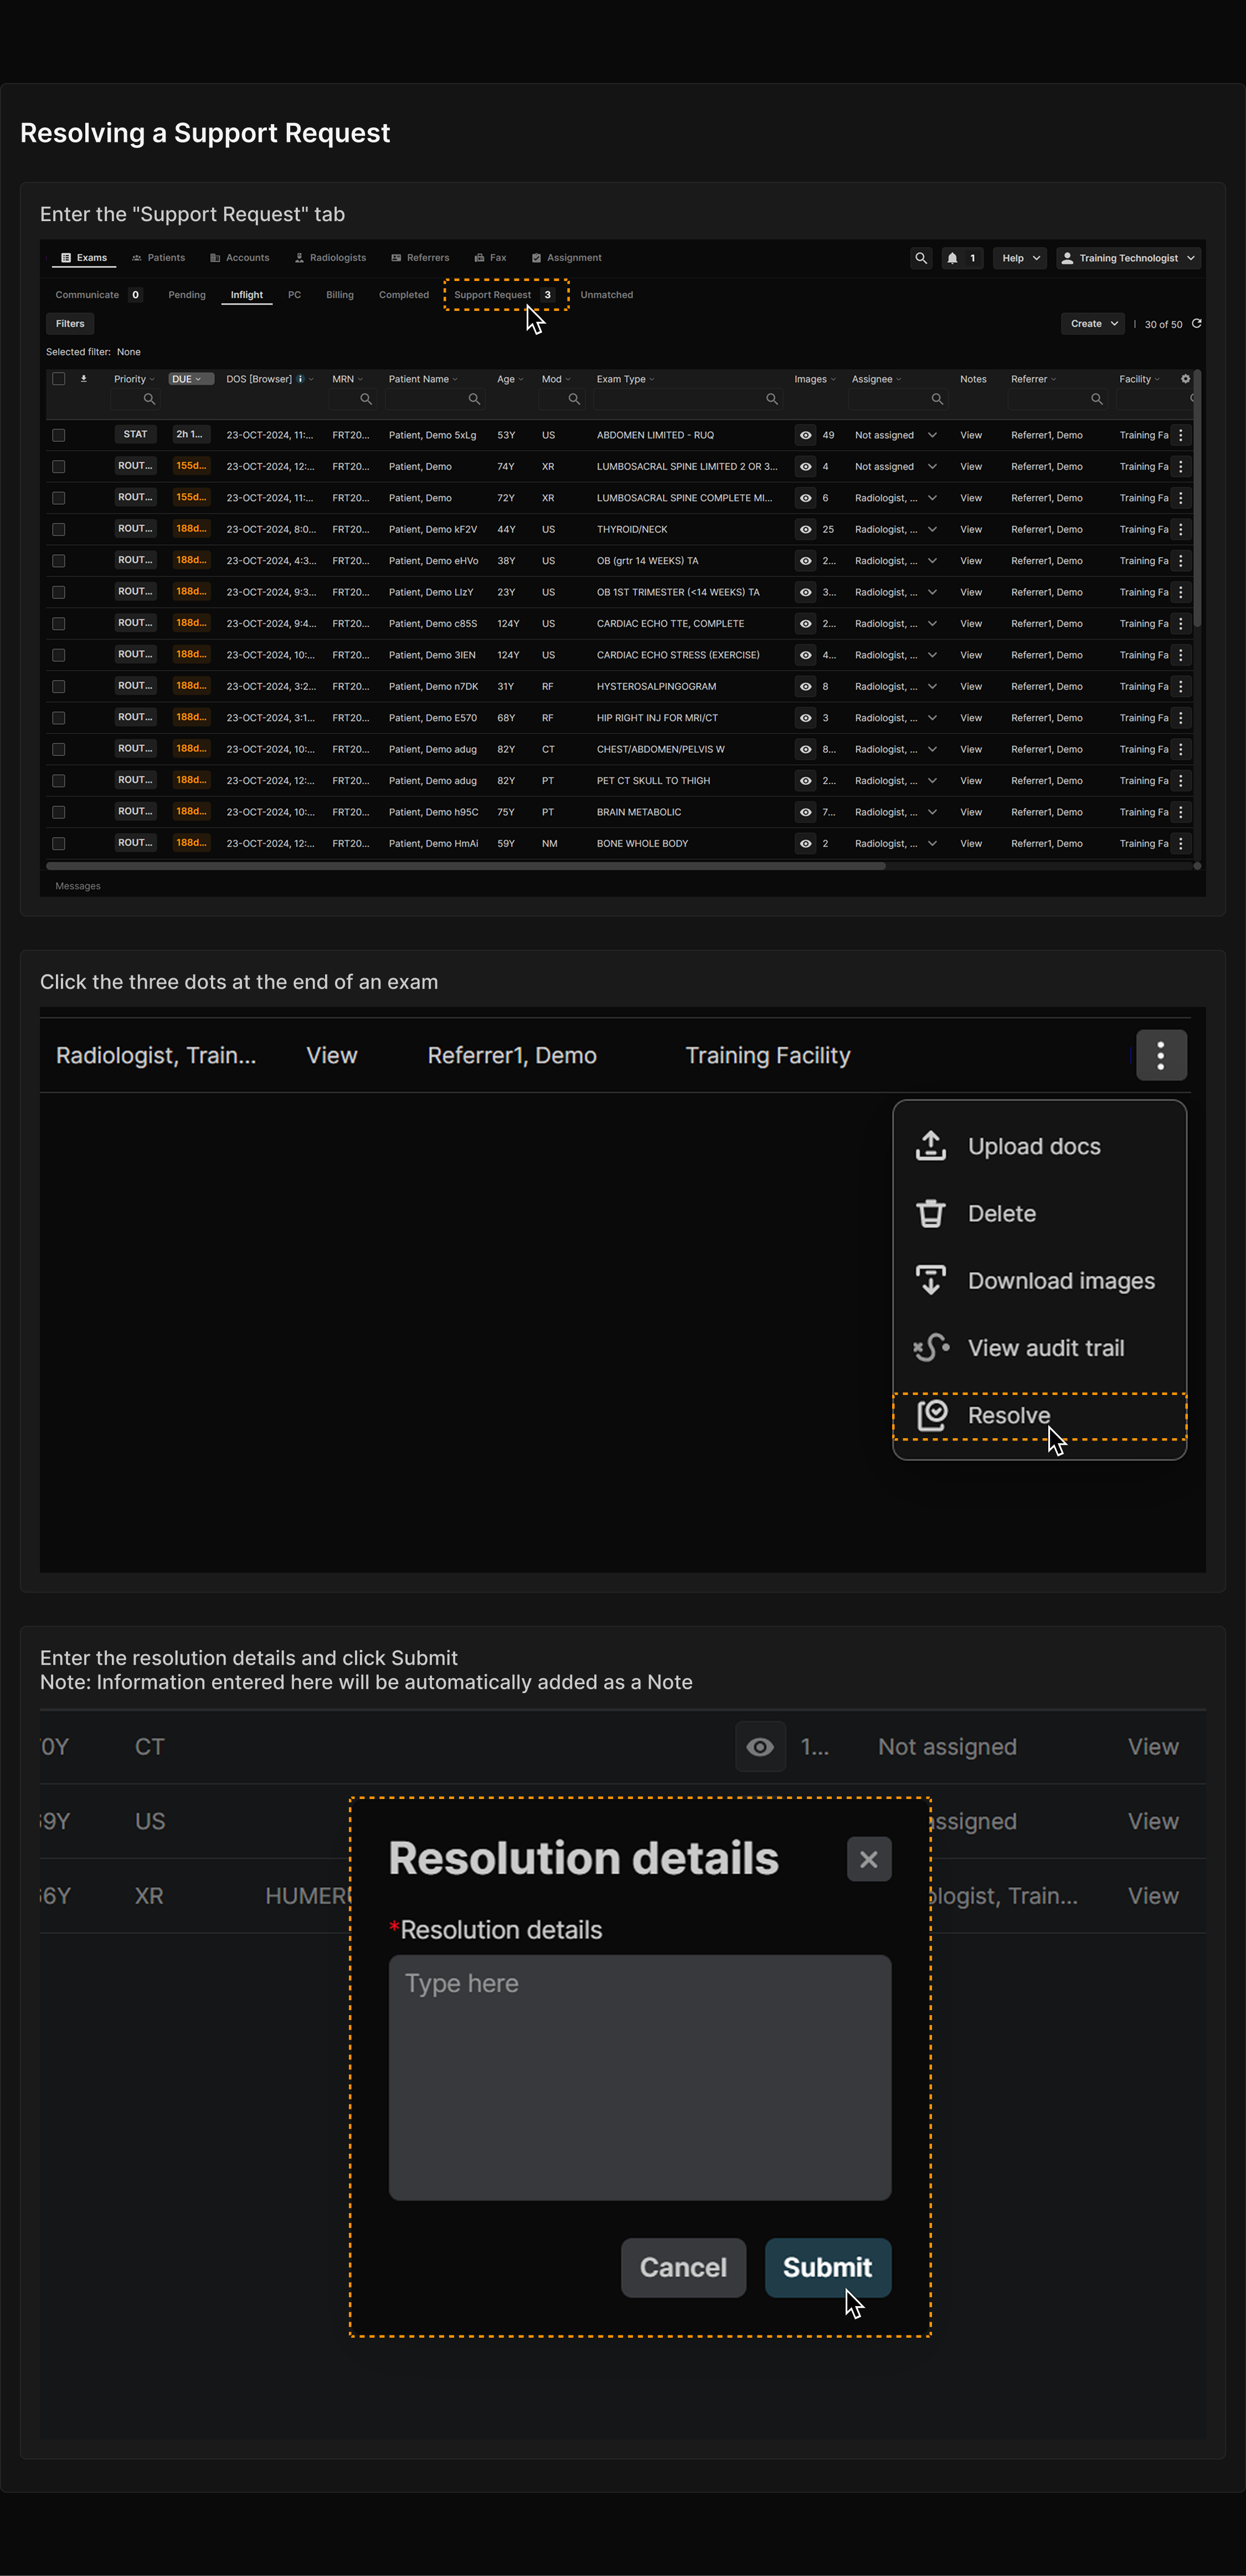The width and height of the screenshot is (1246, 2576).
Task: Expand assignee dropdown for LUMBOSACRAL SPINE COMPLETE row
Action: pos(931,497)
